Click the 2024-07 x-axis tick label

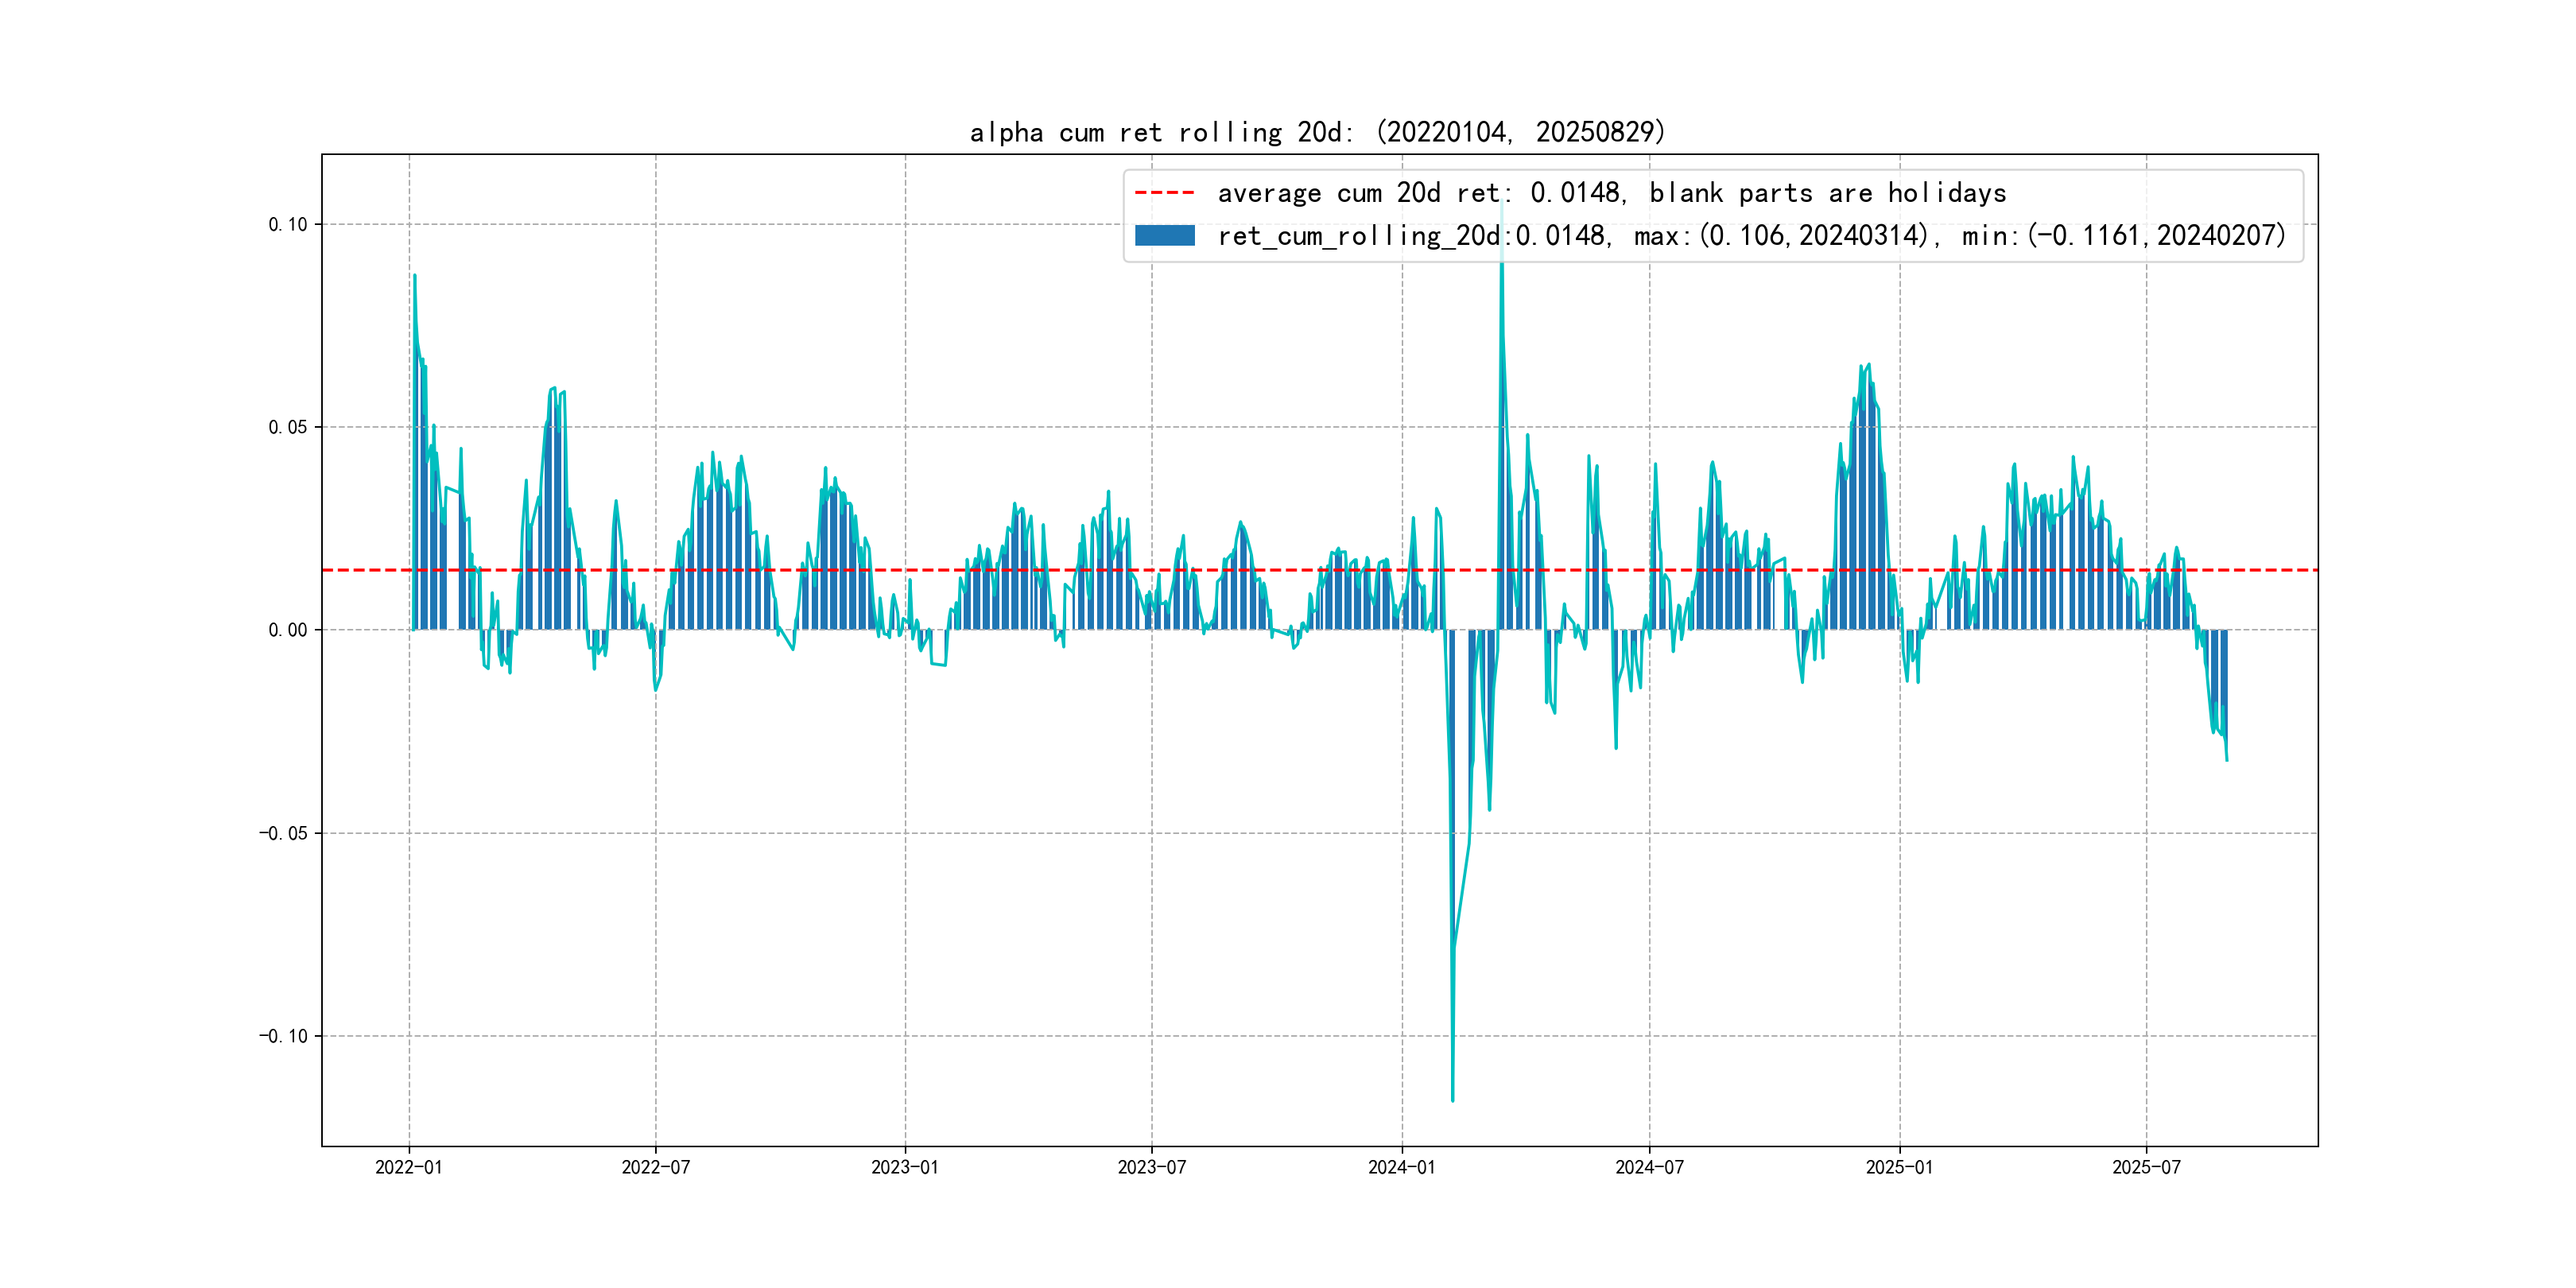click(1649, 1167)
